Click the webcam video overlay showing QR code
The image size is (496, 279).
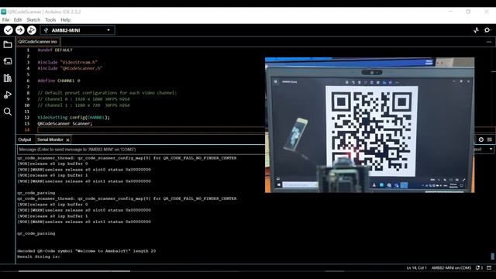370,125
